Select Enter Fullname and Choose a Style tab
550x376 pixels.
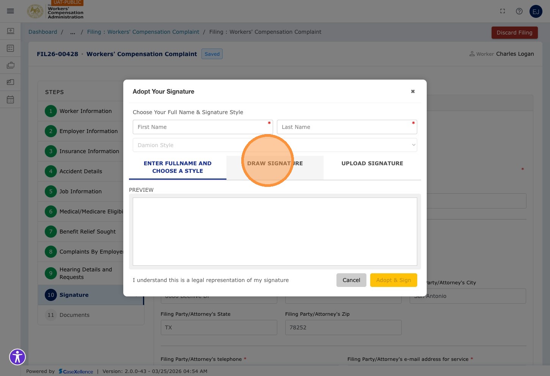pyautogui.click(x=178, y=167)
